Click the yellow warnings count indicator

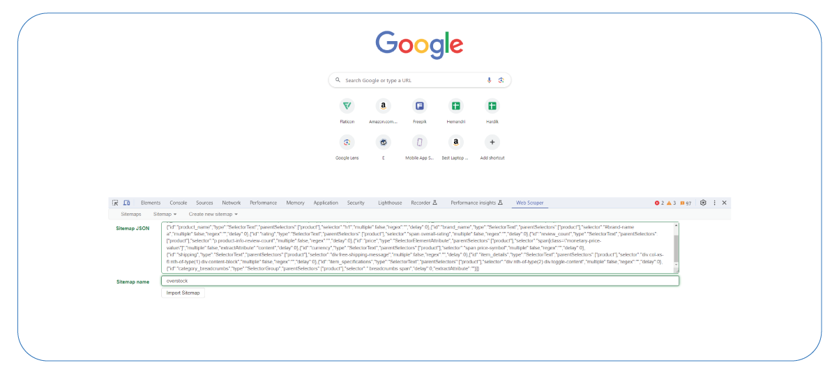[672, 203]
